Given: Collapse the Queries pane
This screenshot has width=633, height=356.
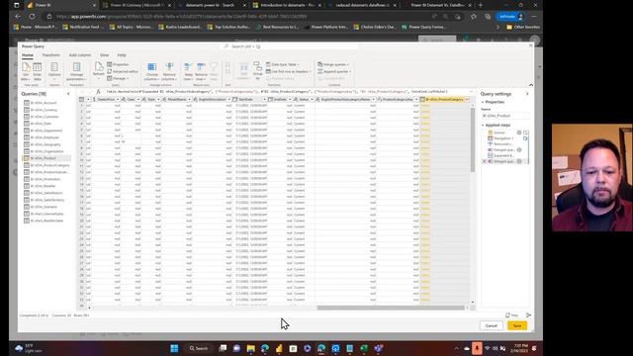Looking at the screenshot, I should [68, 94].
